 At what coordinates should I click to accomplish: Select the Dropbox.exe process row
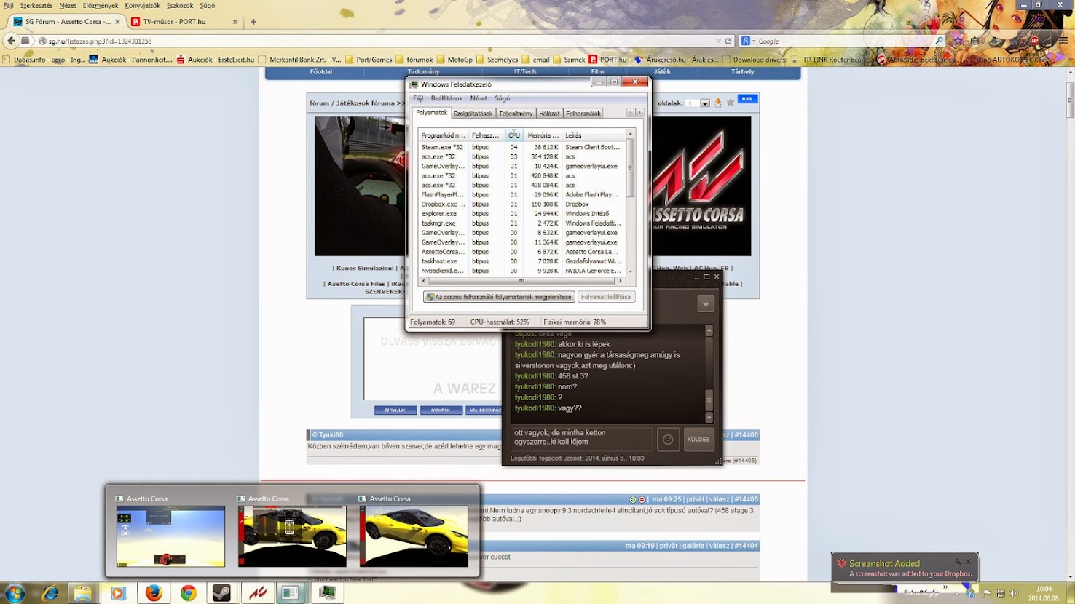pos(521,204)
